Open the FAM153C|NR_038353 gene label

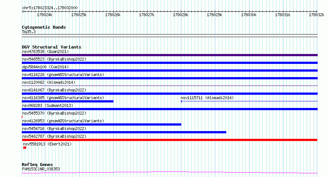click(41, 169)
